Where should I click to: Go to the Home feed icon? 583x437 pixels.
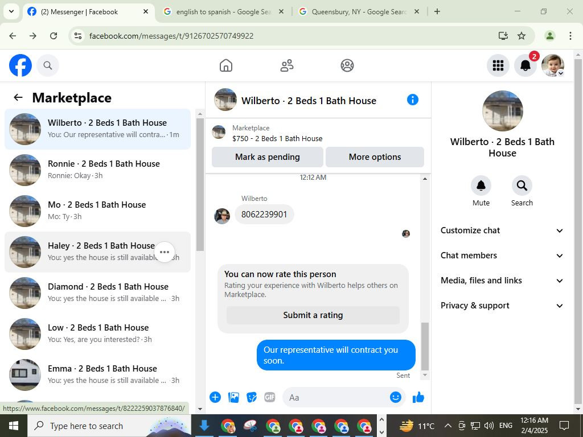[226, 65]
